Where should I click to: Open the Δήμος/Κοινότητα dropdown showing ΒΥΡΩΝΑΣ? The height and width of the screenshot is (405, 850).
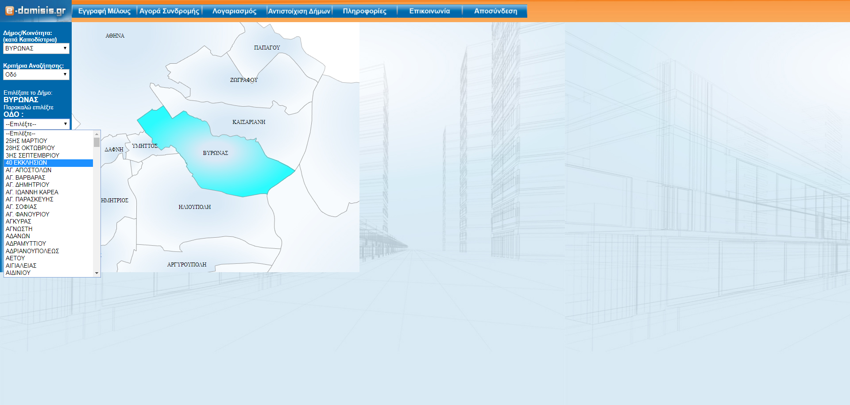pos(36,48)
